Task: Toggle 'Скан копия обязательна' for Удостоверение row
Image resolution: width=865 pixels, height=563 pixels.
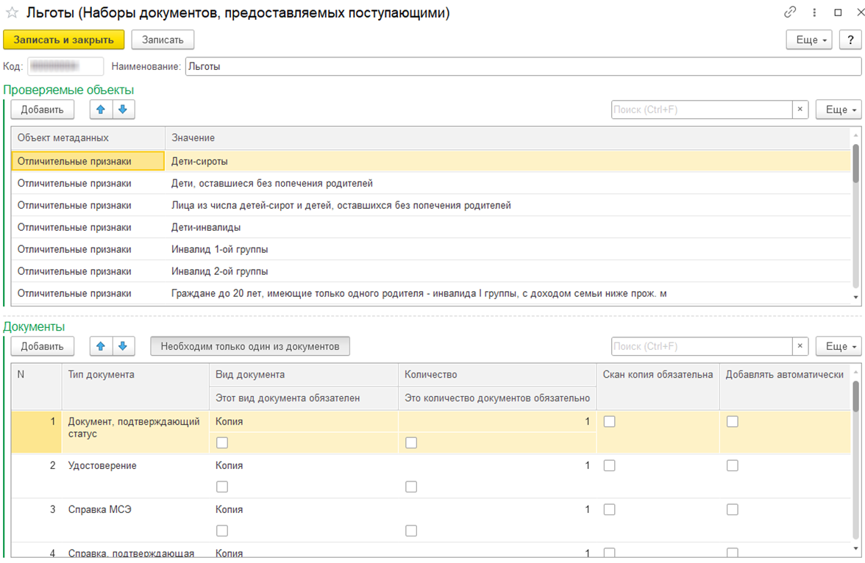Action: (x=609, y=465)
